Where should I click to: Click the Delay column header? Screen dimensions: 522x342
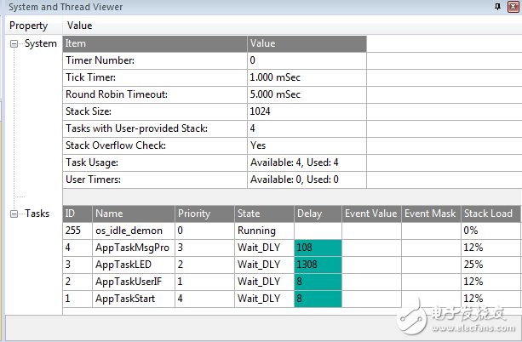(318, 214)
